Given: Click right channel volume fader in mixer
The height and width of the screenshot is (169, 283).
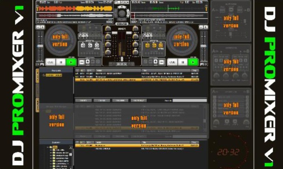Looking at the screenshot, I should tap(129, 33).
